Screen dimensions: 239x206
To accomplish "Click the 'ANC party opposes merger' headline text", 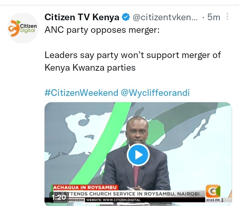I will coord(102,30).
